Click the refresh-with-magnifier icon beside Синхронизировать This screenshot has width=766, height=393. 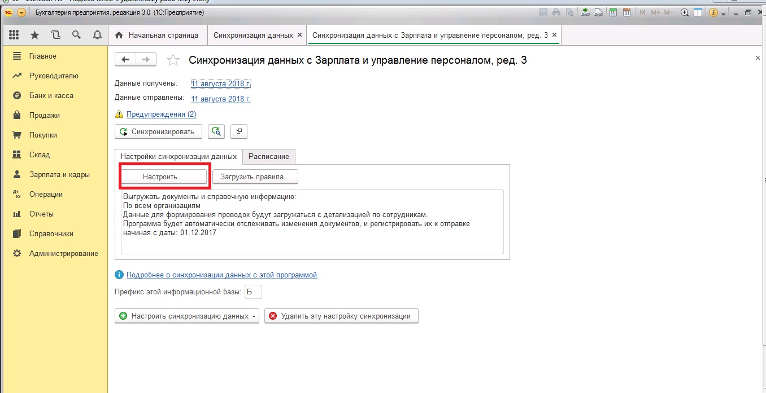tap(216, 132)
